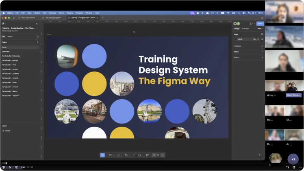Open Figma main menu icon in left panel

coord(3,24)
